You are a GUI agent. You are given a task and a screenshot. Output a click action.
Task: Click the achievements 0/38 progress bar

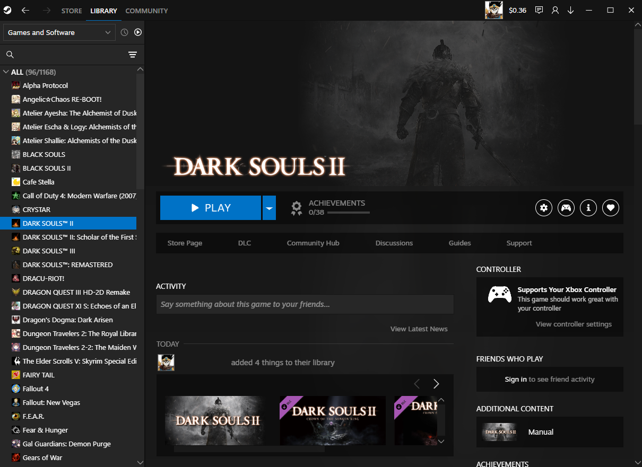(x=349, y=213)
